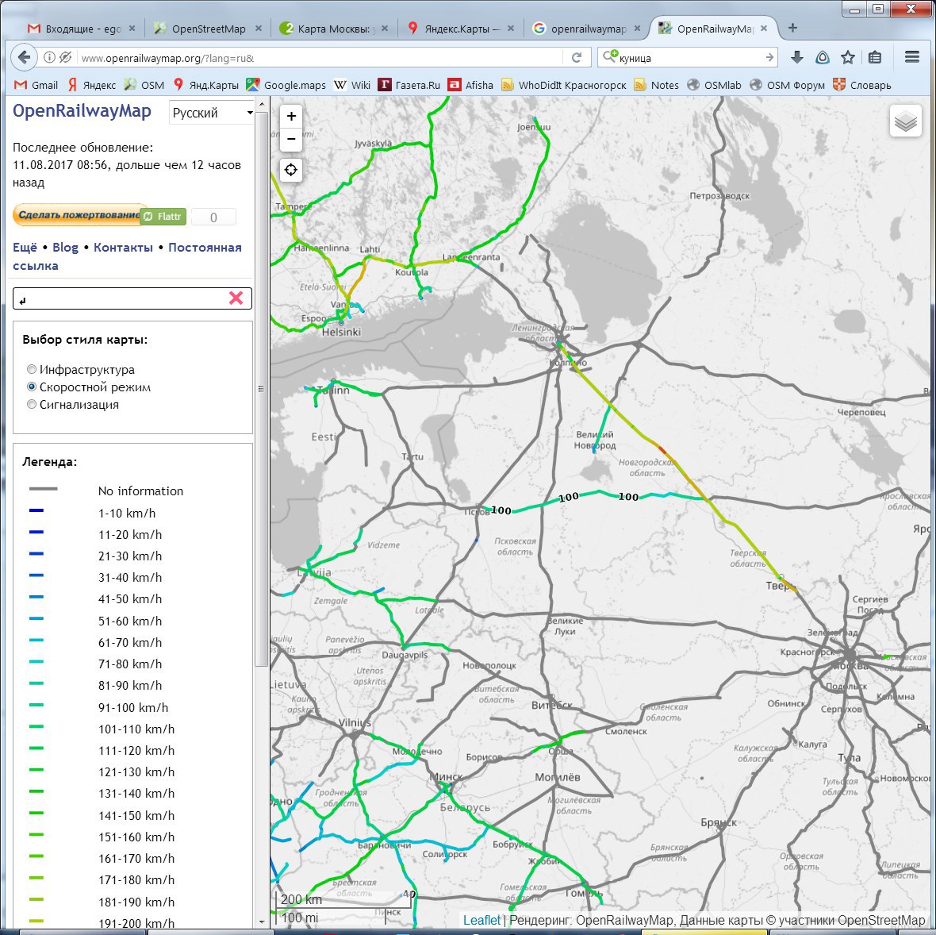The height and width of the screenshot is (935, 936).
Task: Reload the current page
Action: point(576,57)
